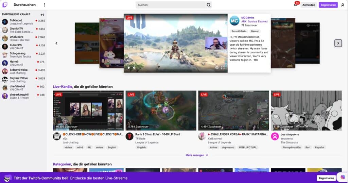Click League of Legends under KatEvolved

(x=220, y=143)
